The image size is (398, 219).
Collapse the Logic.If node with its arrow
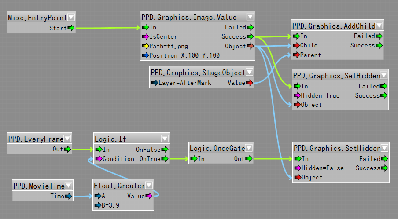point(165,139)
